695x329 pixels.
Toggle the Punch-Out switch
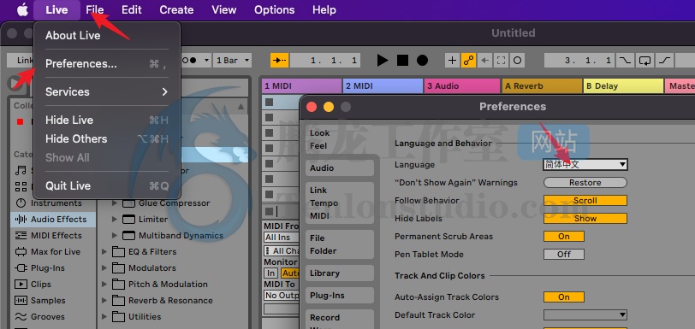(x=664, y=61)
